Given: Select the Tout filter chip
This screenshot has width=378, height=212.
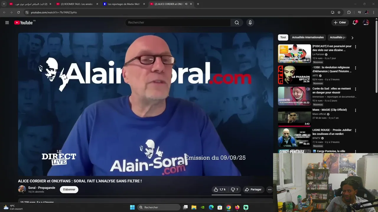Looking at the screenshot, I should (283, 37).
